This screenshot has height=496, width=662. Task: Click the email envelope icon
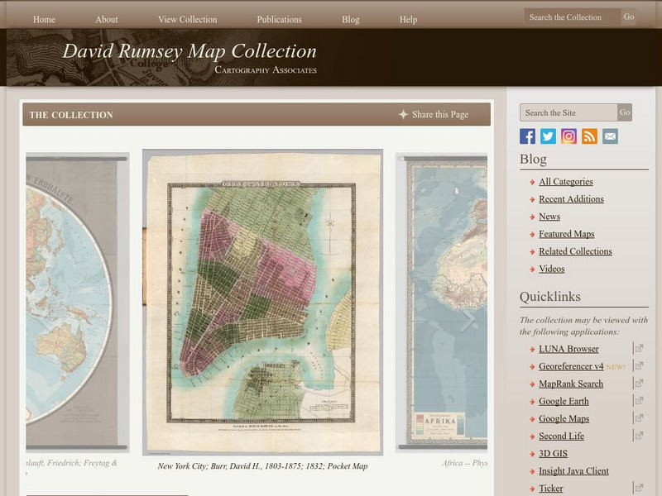pos(610,136)
